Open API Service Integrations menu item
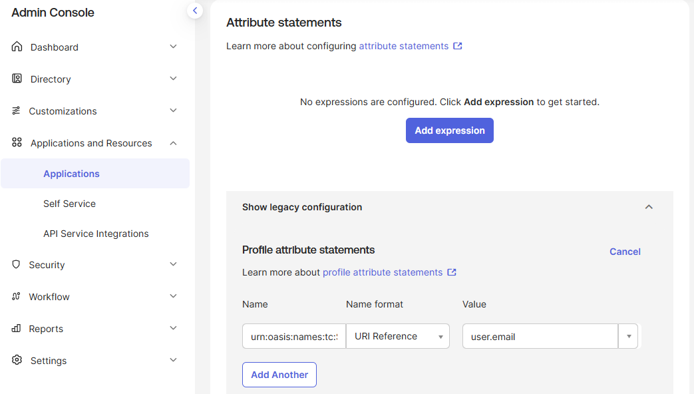 pos(96,234)
